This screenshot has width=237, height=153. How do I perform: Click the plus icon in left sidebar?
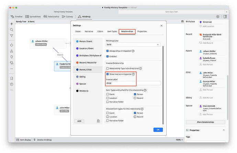(x=12, y=24)
